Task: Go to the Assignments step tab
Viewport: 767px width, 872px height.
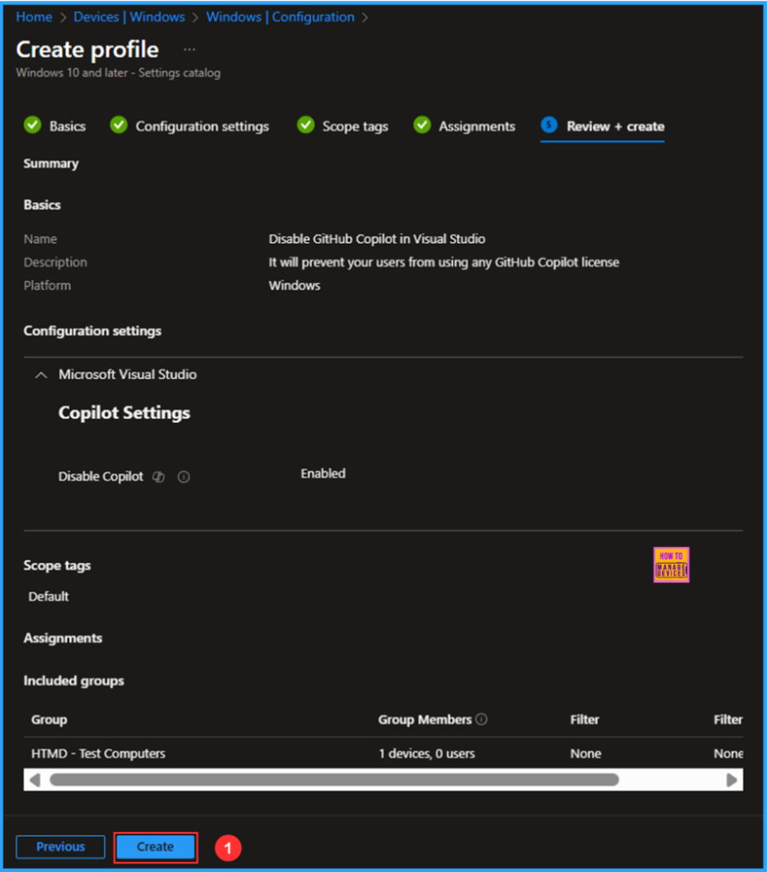Action: (x=477, y=126)
